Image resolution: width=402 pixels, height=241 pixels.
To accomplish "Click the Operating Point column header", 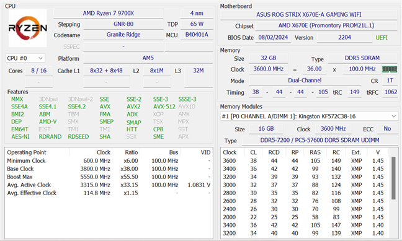I will (x=27, y=152).
